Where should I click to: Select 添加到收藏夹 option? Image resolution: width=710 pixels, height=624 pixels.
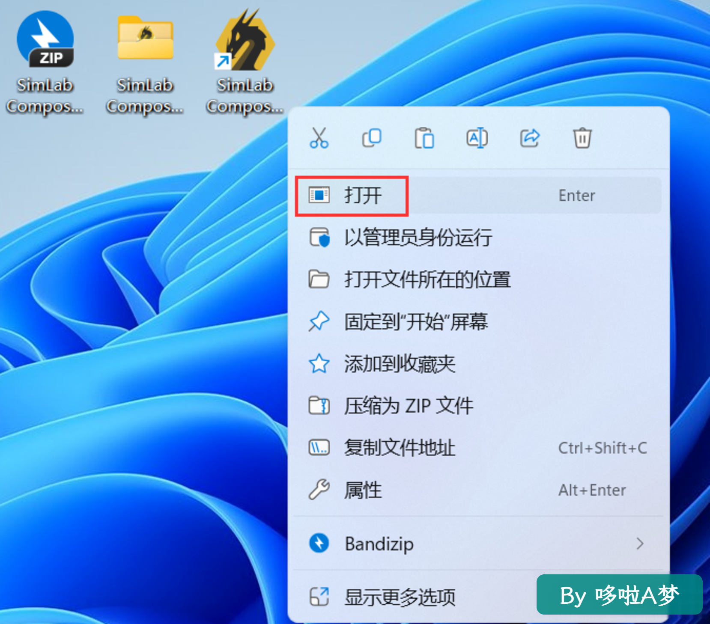coord(478,364)
